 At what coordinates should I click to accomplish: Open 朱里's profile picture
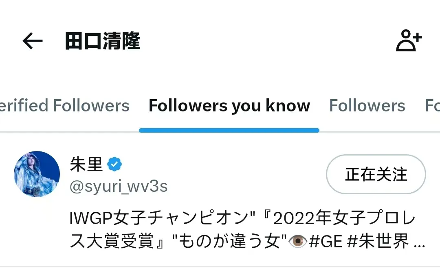37,174
